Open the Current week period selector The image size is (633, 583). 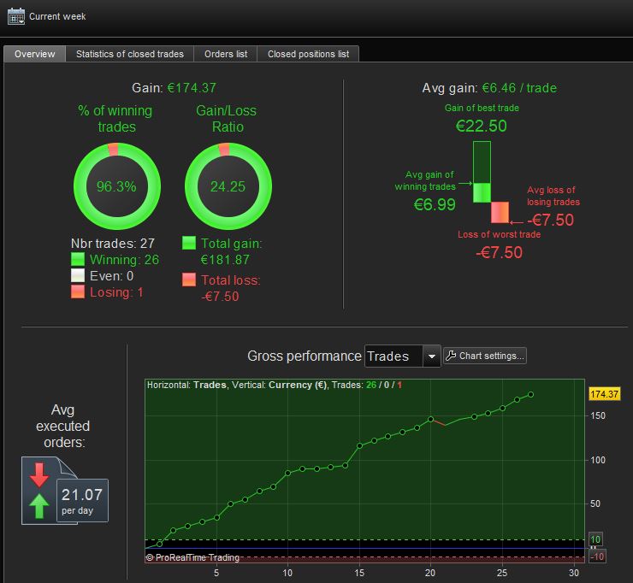[x=47, y=16]
